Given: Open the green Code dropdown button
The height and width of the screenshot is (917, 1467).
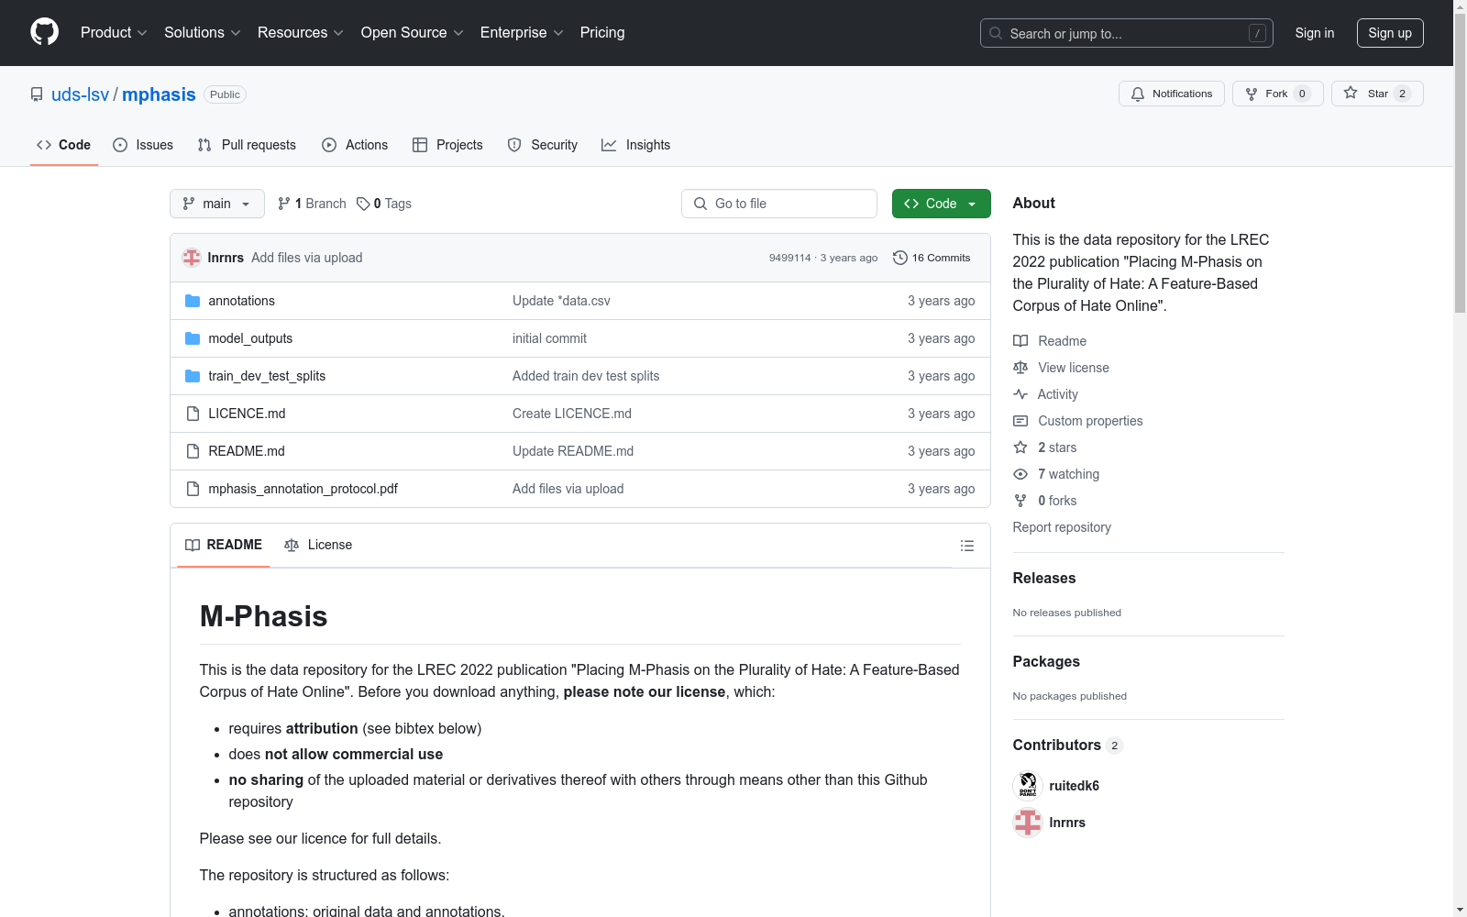Looking at the screenshot, I should (x=942, y=204).
